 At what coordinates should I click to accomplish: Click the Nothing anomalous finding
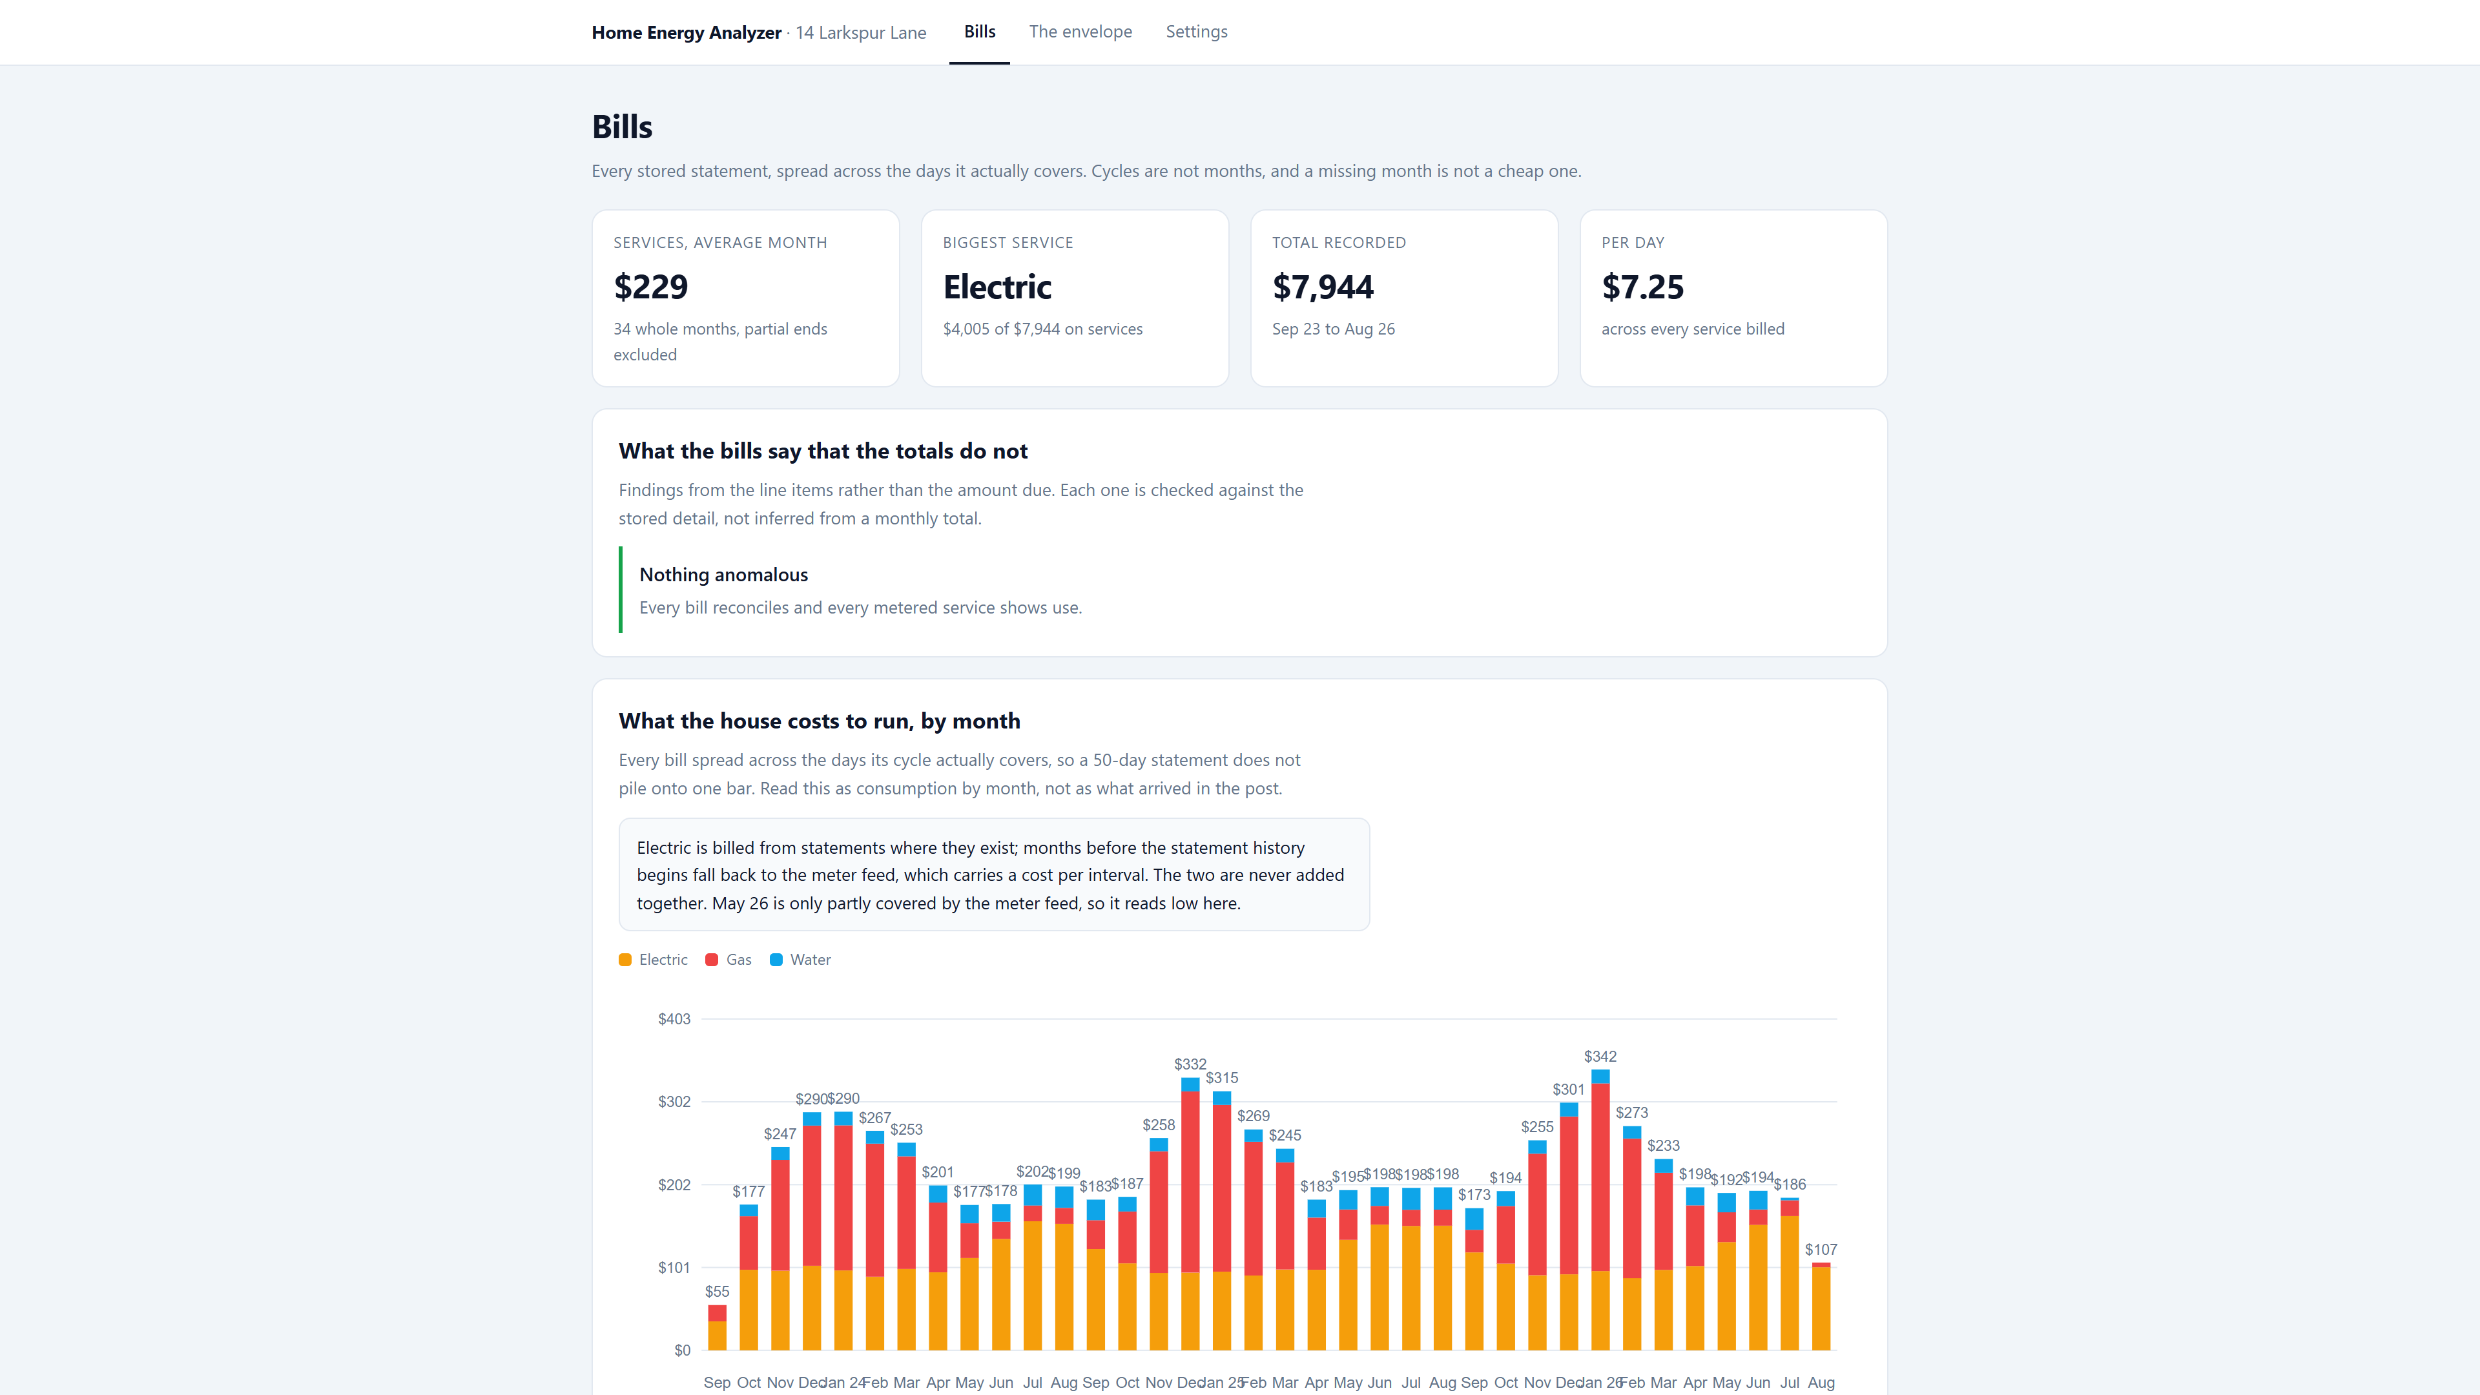[x=1240, y=590]
